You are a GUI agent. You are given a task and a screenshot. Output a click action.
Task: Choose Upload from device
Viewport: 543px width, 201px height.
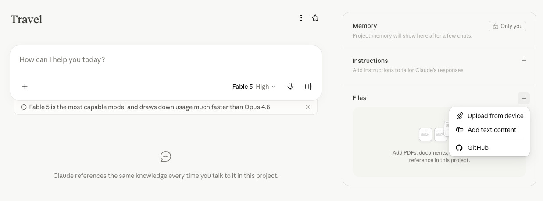(x=489, y=116)
